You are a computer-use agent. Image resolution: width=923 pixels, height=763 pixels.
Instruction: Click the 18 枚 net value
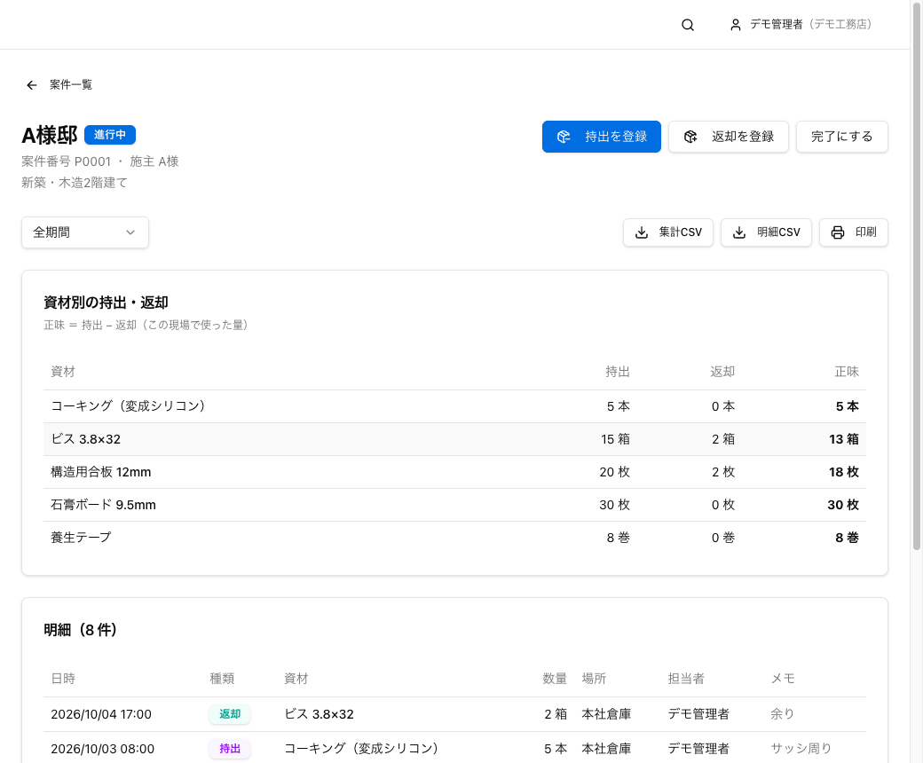843,472
